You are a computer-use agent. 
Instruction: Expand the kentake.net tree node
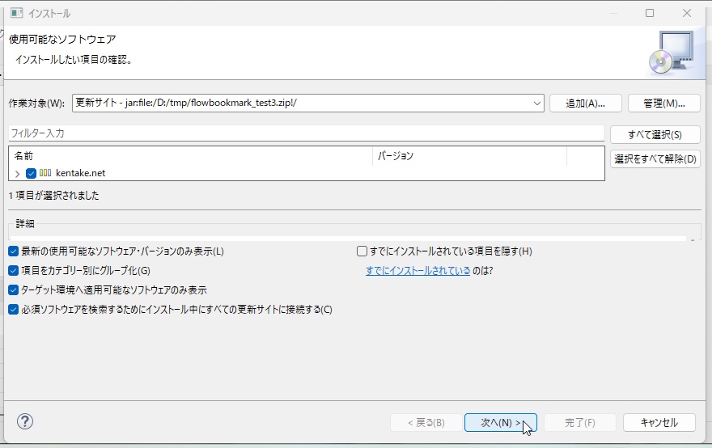click(18, 174)
